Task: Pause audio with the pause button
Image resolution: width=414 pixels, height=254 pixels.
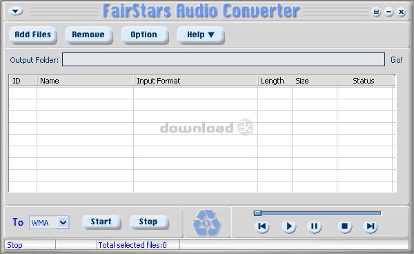Action: coord(314,226)
